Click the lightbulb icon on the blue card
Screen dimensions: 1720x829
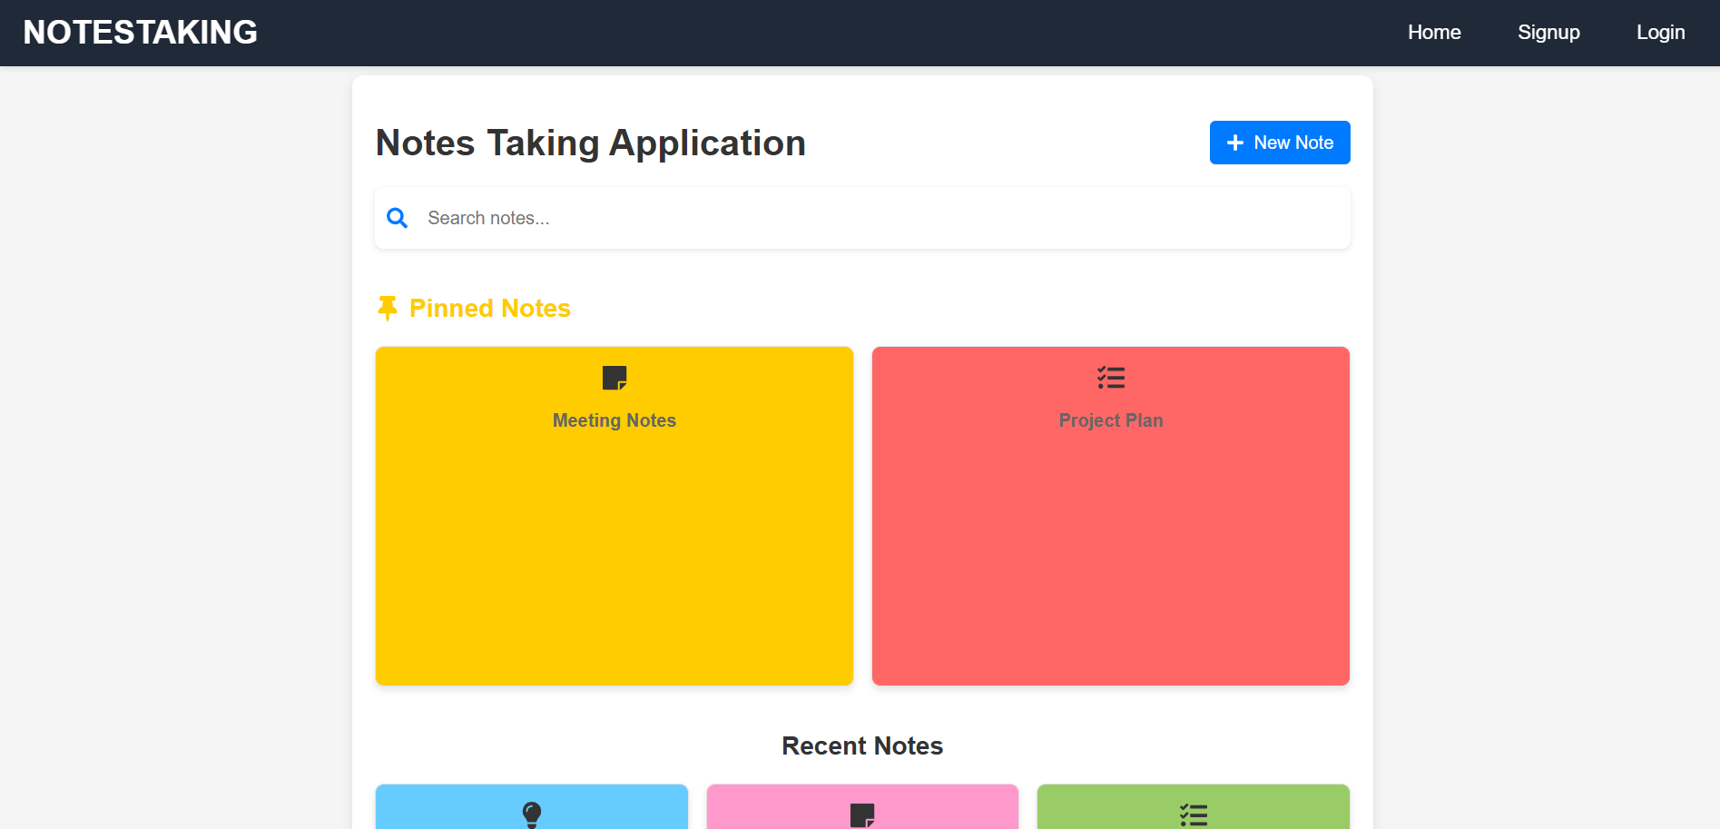[532, 814]
